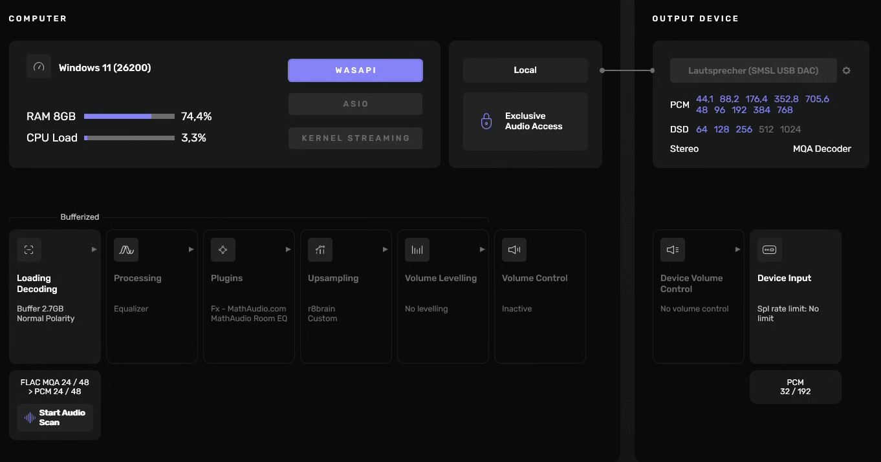Expand the arrow on Volume Levelling card
This screenshot has height=462, width=881.
tap(482, 249)
